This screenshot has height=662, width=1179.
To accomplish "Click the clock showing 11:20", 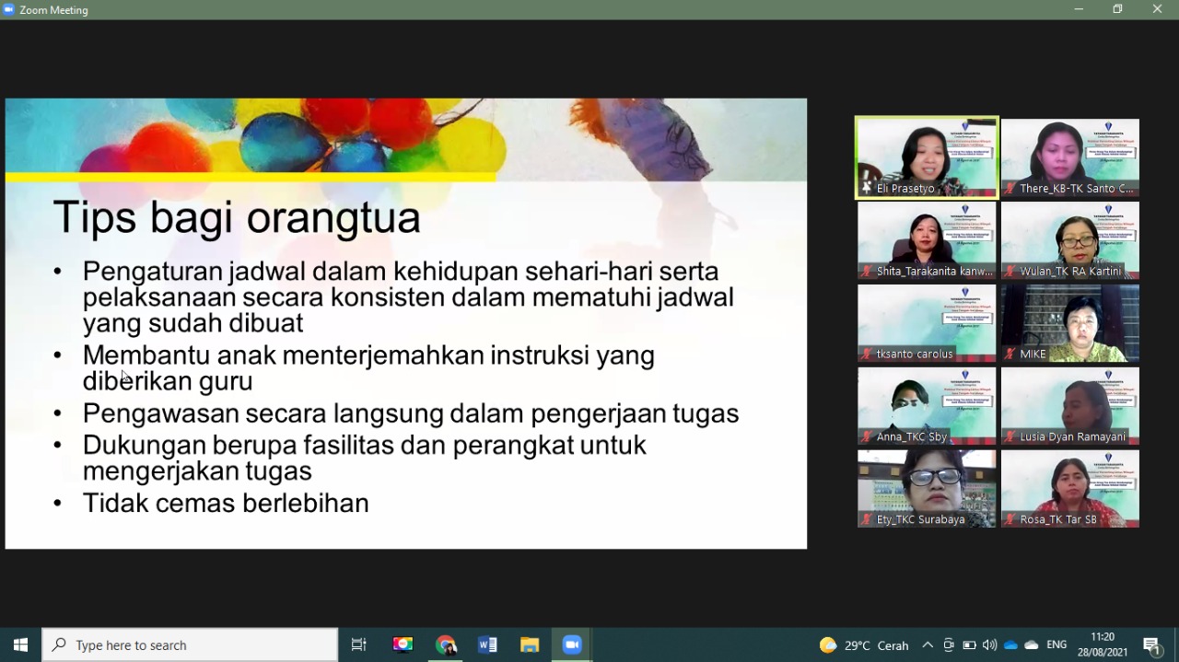I will coord(1102,645).
